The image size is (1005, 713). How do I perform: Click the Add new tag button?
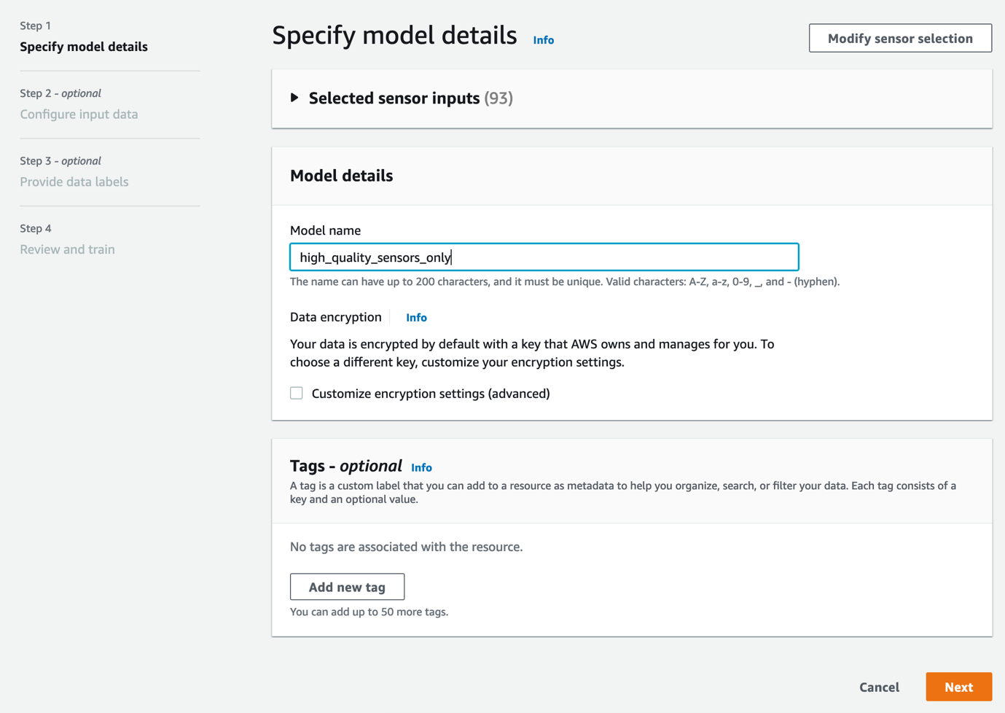pos(347,587)
